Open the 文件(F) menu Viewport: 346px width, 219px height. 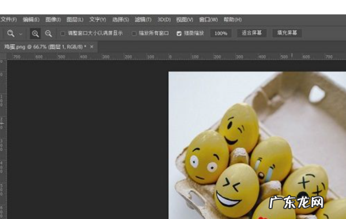tap(9, 20)
